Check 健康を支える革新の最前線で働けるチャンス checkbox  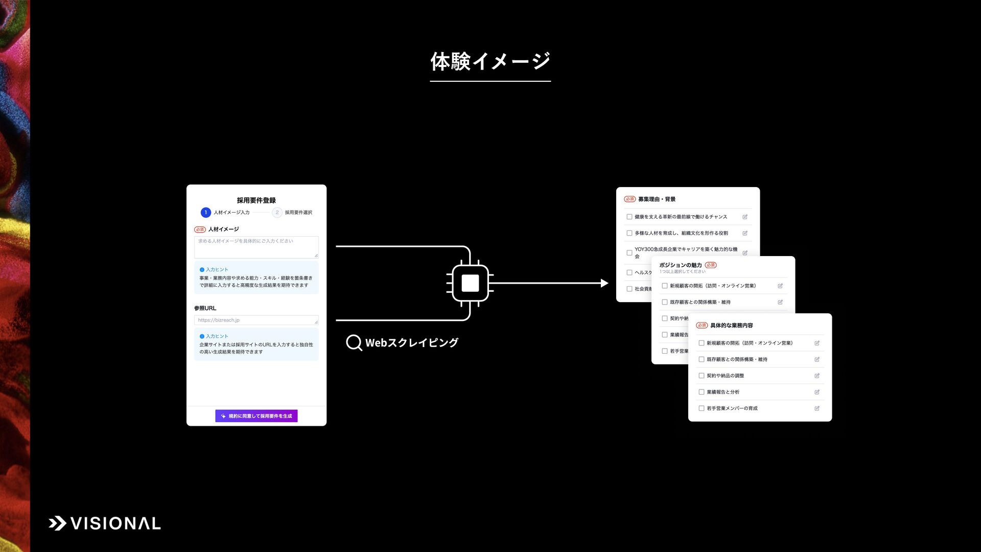click(629, 217)
